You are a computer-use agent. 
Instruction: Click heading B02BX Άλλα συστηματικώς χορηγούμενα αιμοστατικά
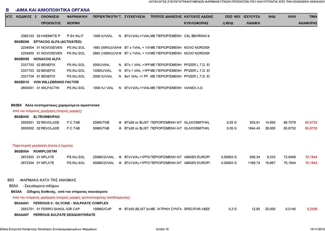(55, 106)
